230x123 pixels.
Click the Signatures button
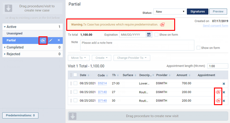click(197, 11)
